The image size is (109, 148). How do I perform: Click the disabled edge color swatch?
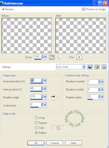[58, 128]
